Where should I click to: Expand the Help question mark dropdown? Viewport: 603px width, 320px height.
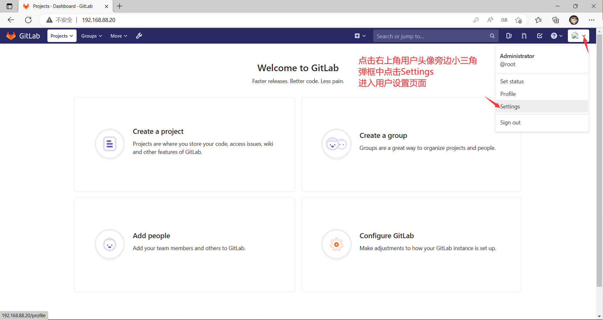click(556, 36)
